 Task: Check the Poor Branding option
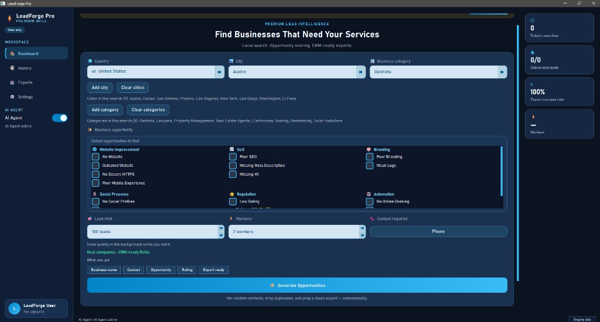click(370, 157)
